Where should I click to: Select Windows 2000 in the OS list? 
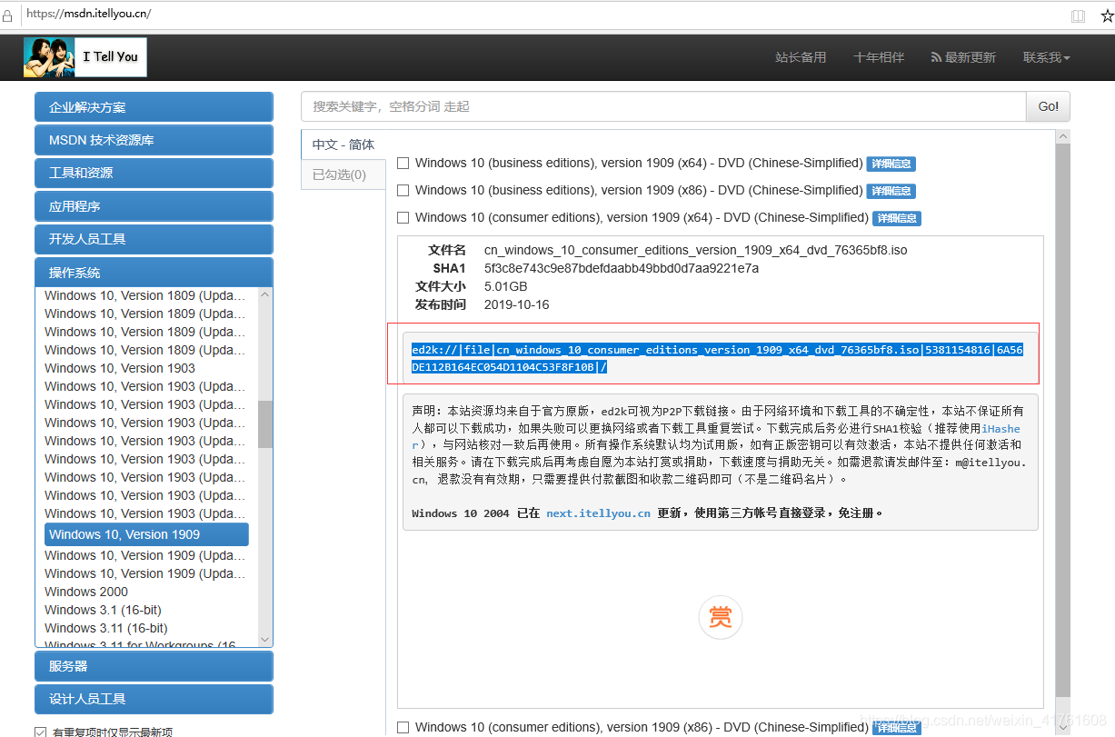pyautogui.click(x=85, y=591)
